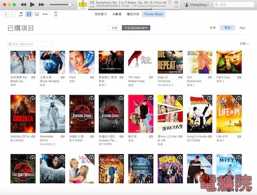Open more libraries with the ellipsis icon
This screenshot has width=257, height=195.
pyautogui.click(x=45, y=14)
